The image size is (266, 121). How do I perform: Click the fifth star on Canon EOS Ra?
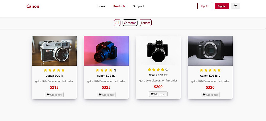115,70
